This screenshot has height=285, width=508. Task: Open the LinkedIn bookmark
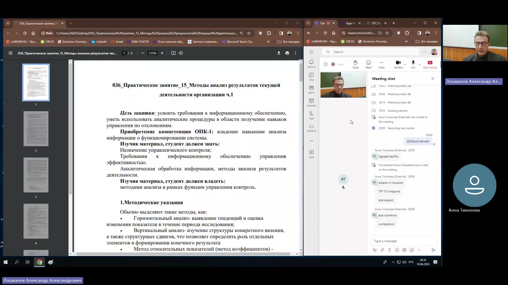coord(99,42)
